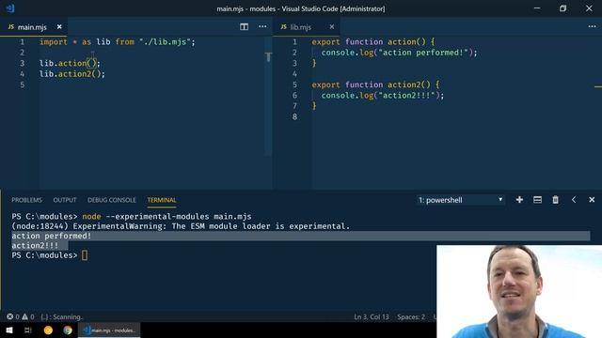Open Task View on the taskbar
The image size is (602, 338).
click(28, 330)
